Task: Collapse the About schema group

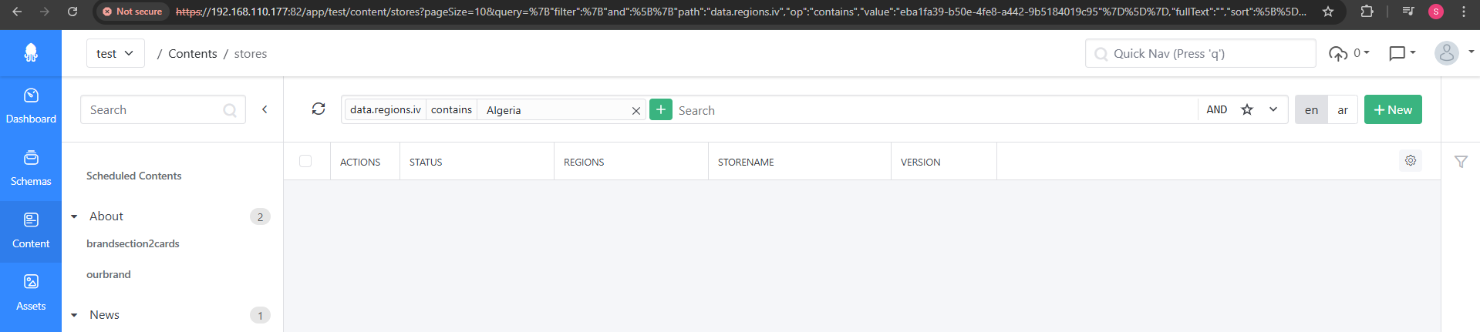Action: coord(74,216)
